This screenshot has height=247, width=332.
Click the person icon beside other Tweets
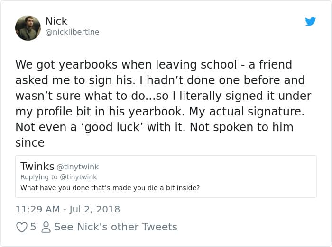click(x=46, y=227)
